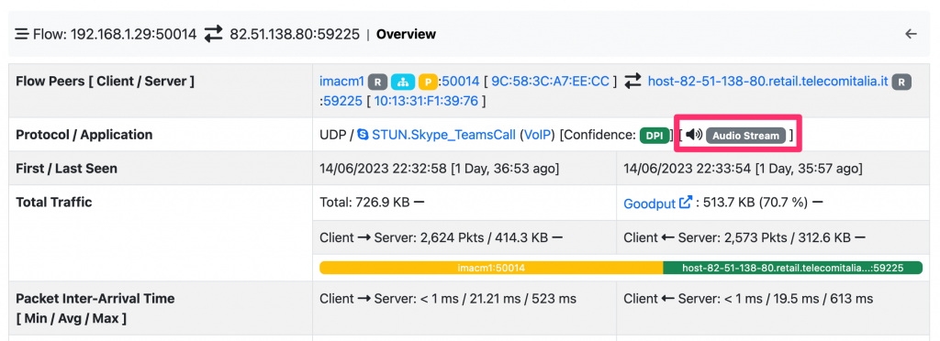
Task: Click the speaker audio icon
Action: [x=694, y=135]
